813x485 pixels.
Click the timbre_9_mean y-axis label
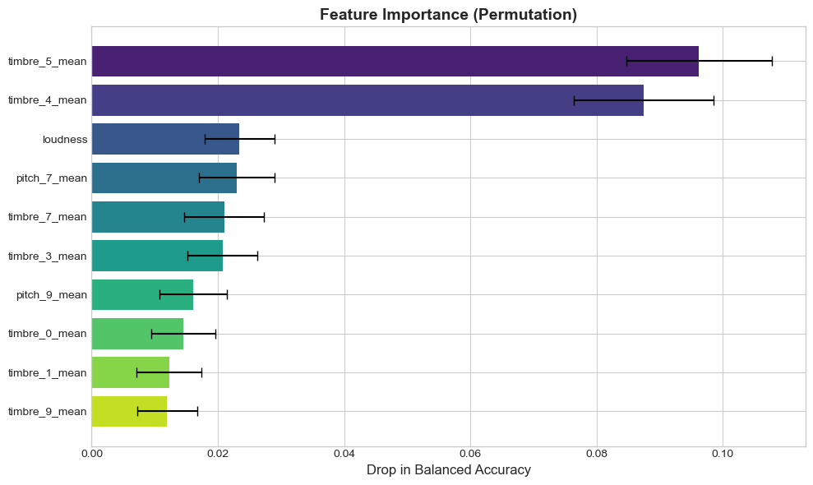(47, 411)
